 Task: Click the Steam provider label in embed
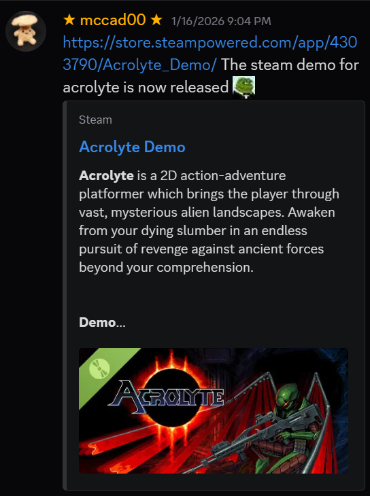pyautogui.click(x=95, y=120)
